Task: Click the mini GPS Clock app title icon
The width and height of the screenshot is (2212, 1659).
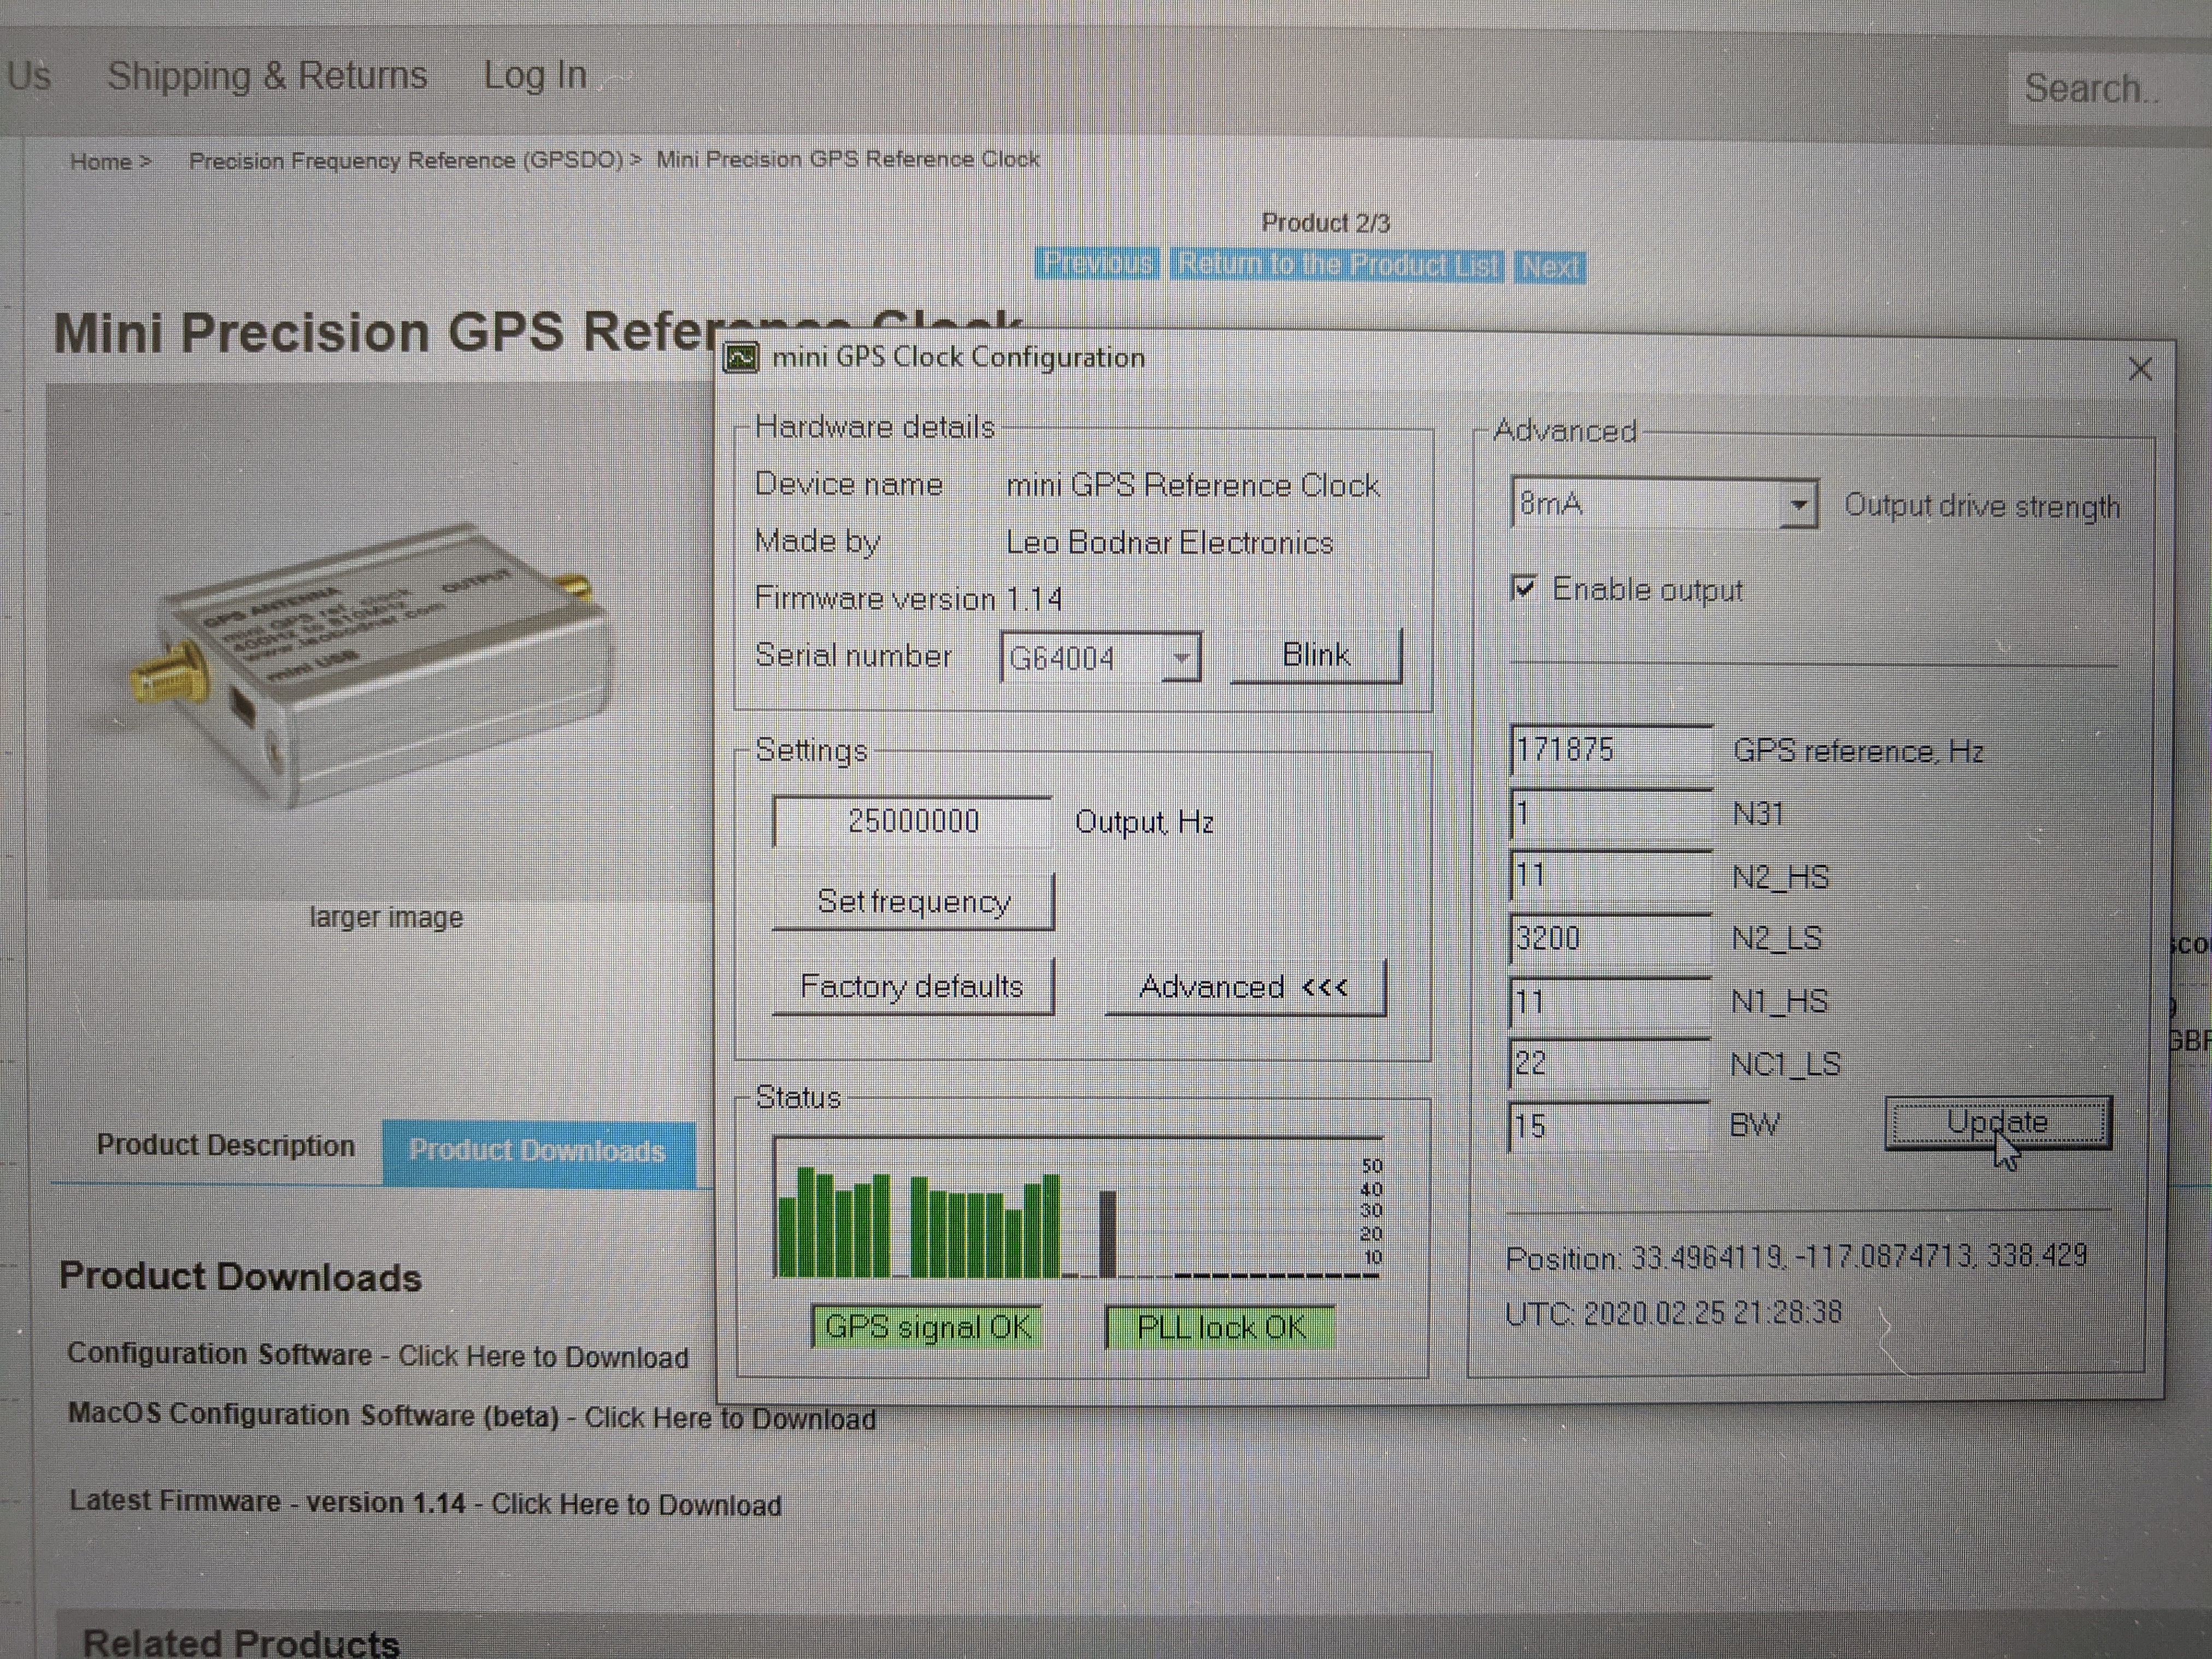Action: point(741,358)
